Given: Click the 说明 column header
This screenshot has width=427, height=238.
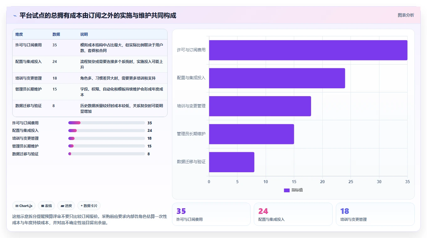Looking at the screenshot, I should [84, 34].
